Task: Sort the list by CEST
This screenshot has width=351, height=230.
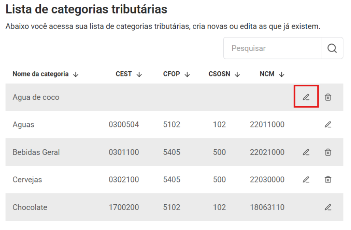Action: point(129,74)
